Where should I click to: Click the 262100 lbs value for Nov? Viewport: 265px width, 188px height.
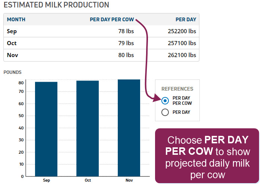click(x=182, y=55)
